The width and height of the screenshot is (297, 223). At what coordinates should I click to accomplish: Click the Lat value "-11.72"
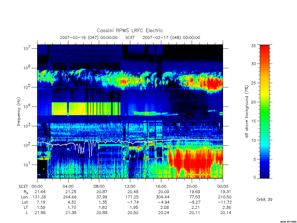(225, 202)
